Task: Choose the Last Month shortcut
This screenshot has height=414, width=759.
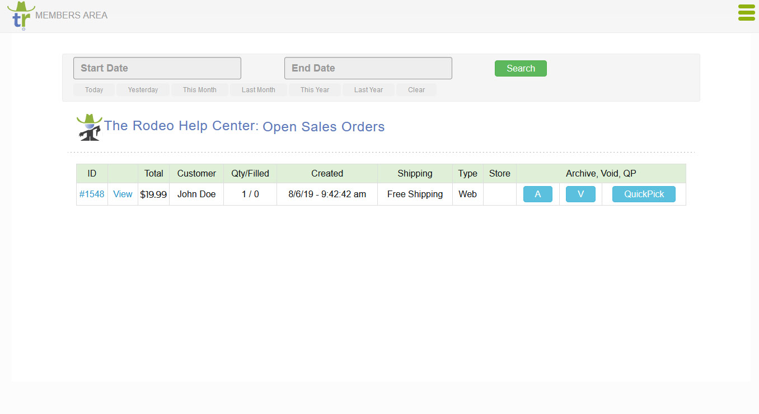Action: 259,90
